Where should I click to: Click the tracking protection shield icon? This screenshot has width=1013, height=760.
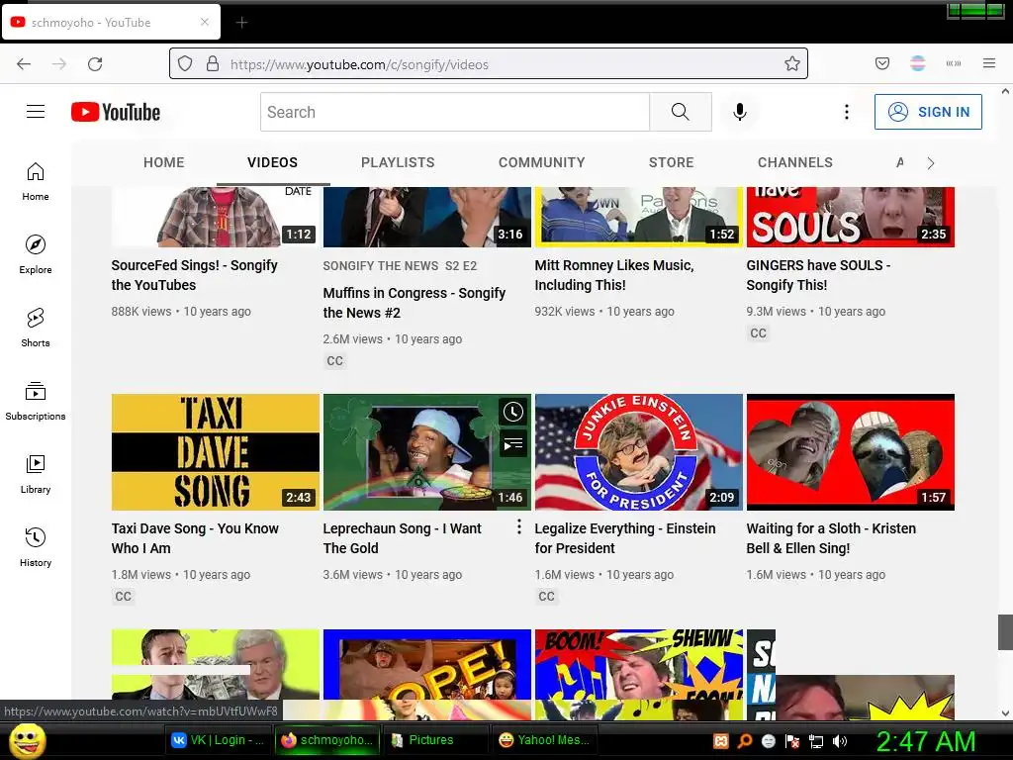[x=185, y=63]
